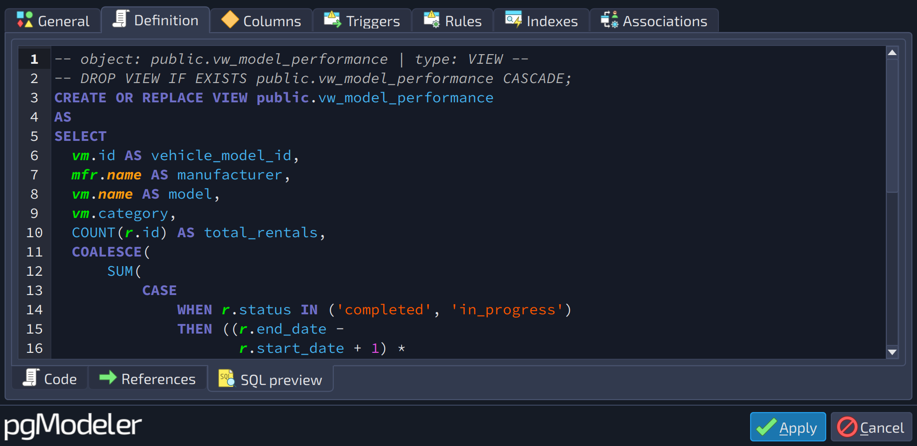917x446 pixels.
Task: Cancel the view editing dialog
Action: click(x=871, y=427)
